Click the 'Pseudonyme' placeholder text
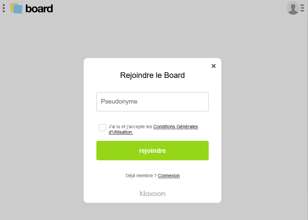Viewport: 308px width, 220px height. click(x=119, y=102)
